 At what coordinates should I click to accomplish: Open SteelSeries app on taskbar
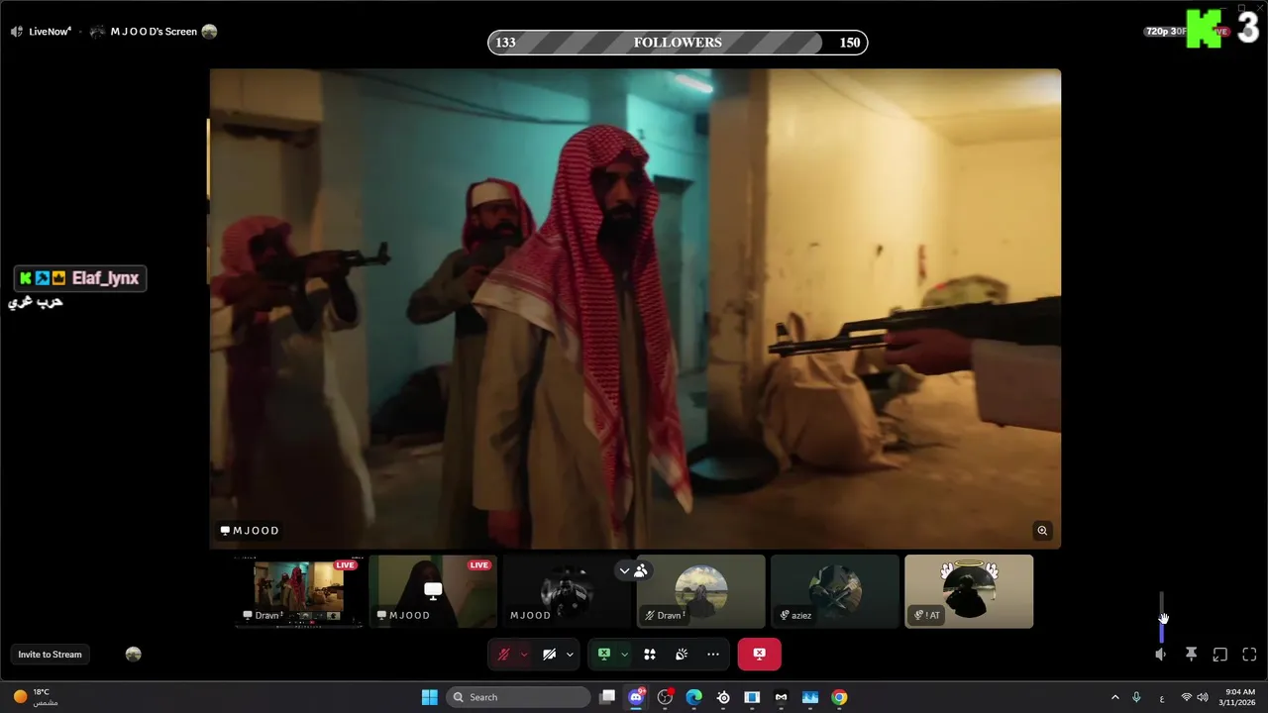point(723,697)
